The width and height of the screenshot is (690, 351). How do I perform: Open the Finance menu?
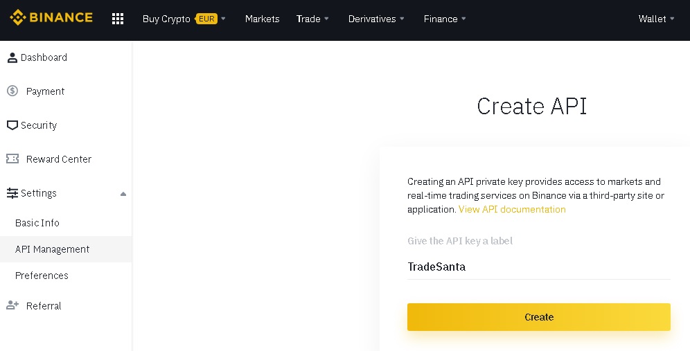click(x=441, y=19)
